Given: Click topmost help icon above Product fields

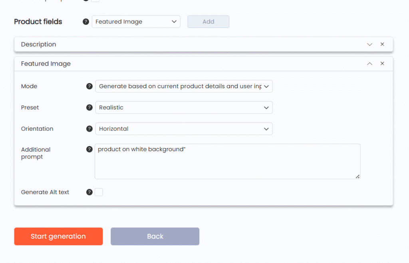Looking at the screenshot, I should point(85,0).
